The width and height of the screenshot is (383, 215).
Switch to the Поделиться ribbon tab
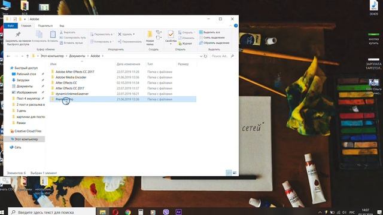45,26
